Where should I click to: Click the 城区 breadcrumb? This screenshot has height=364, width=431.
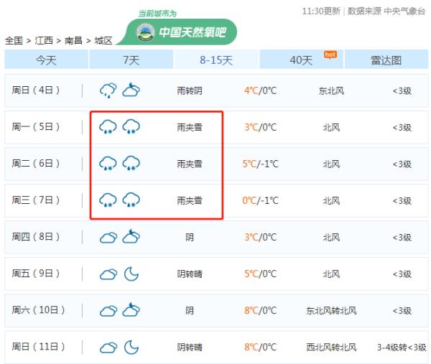[x=103, y=41]
